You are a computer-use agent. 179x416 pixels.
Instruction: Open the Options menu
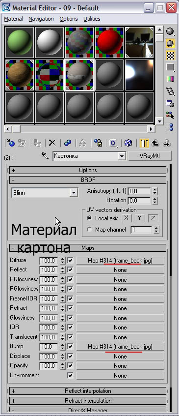coord(69,19)
